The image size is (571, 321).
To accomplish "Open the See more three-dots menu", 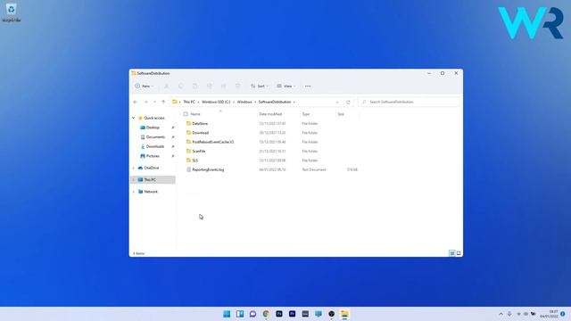I will click(308, 86).
